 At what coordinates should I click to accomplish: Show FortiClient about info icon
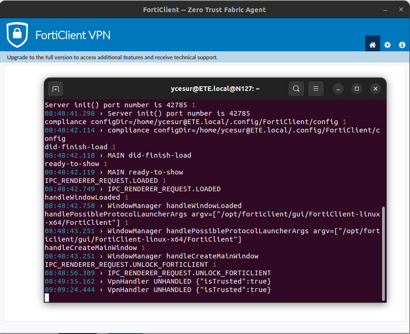click(402, 45)
